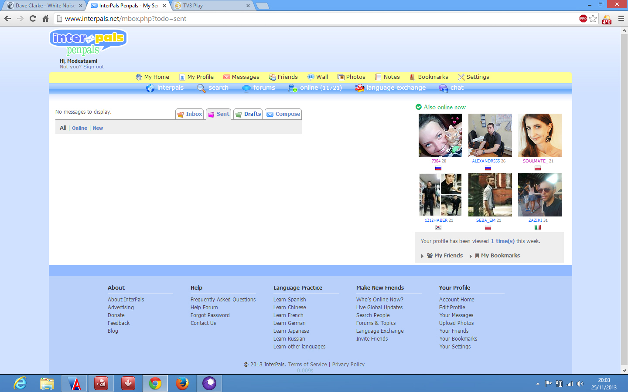This screenshot has height=392, width=628.
Task: Click the Bookmarks book icon
Action: point(412,77)
